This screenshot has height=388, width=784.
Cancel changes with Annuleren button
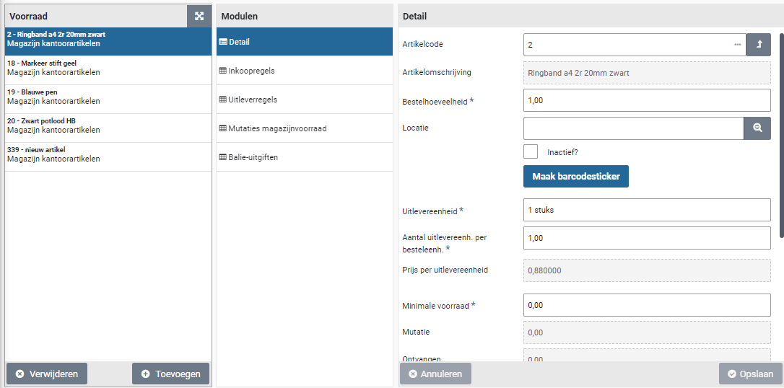[x=435, y=374]
